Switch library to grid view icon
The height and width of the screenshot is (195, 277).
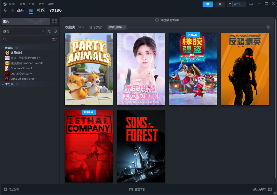[54, 21]
